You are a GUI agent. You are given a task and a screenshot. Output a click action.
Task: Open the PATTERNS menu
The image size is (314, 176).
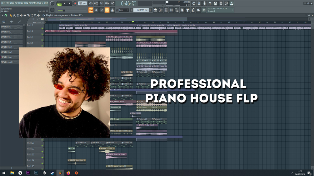click(19, 3)
